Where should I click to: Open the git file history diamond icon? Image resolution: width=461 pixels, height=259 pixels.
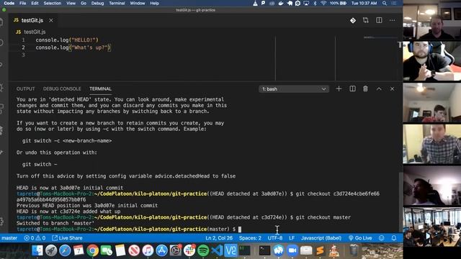click(353, 20)
